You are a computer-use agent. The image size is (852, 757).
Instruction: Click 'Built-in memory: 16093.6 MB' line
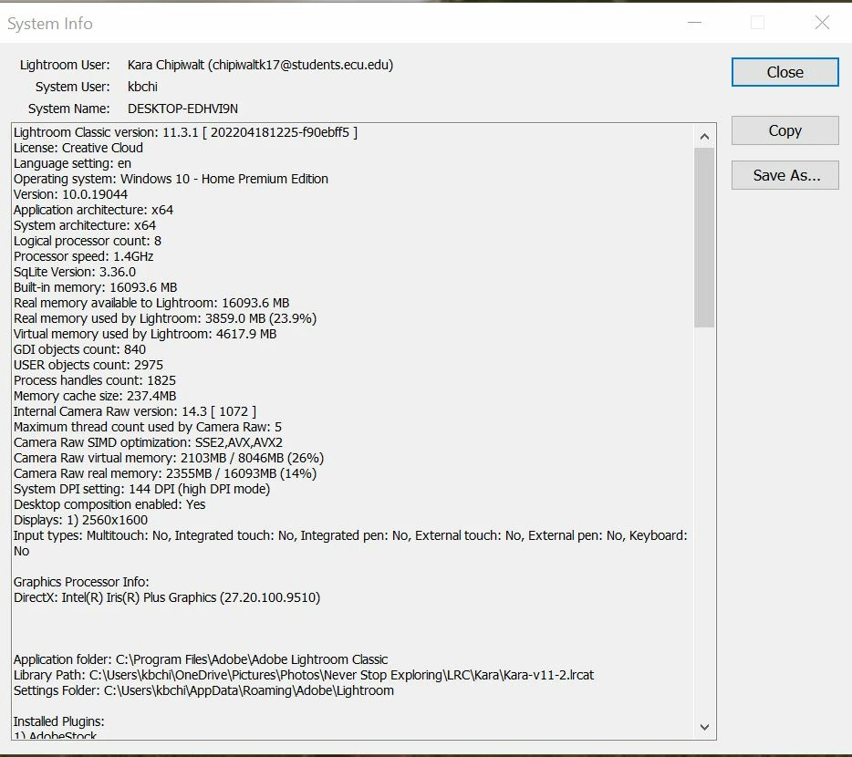click(96, 287)
